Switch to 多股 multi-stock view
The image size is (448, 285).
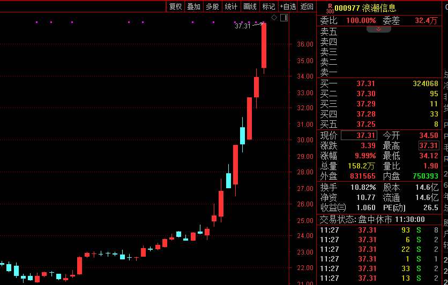[x=212, y=6]
